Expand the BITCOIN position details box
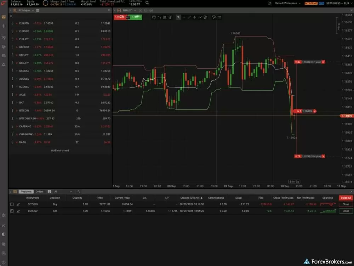 pos(12,204)
